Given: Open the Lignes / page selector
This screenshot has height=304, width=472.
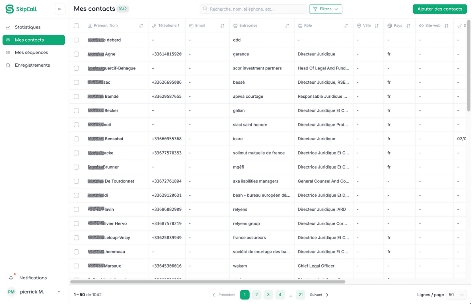Looking at the screenshot, I should pos(456,295).
